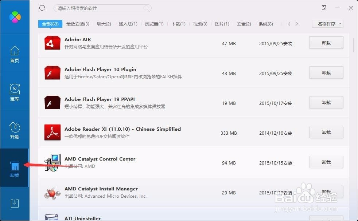The width and height of the screenshot is (358, 221).
Task: Open the 名称排序 sort dropdown
Action: point(328,24)
